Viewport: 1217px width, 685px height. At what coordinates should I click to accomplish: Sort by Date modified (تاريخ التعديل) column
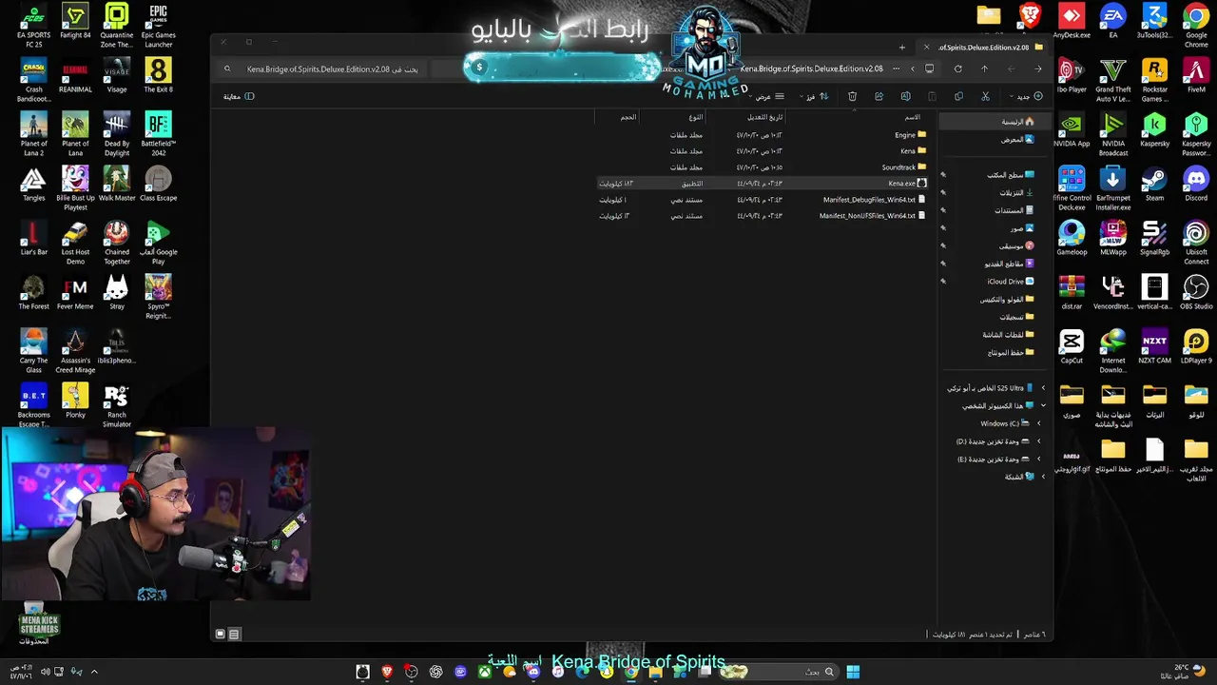(765, 117)
